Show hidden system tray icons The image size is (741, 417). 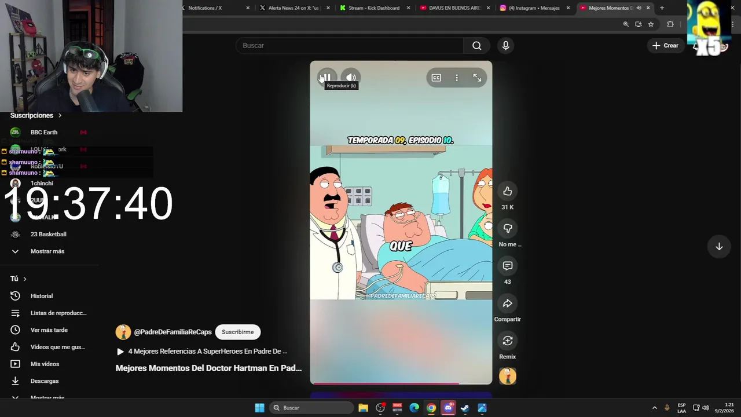(655, 408)
